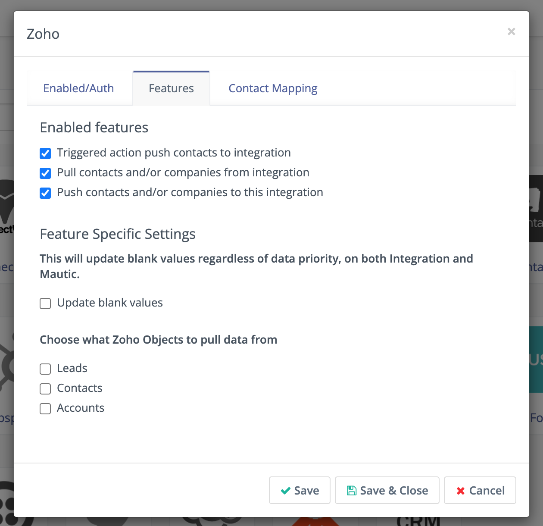This screenshot has height=526, width=543.
Task: Enable the Update blank values checkbox
Action: pyautogui.click(x=45, y=304)
